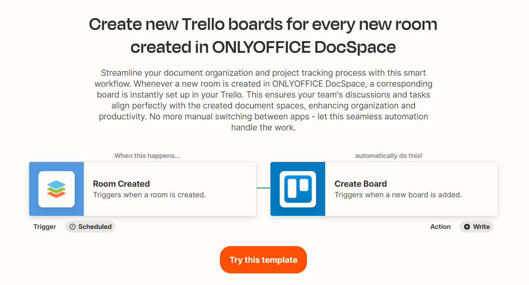Click the Trigger label below the card
Image resolution: width=529 pixels, height=285 pixels.
[x=45, y=227]
